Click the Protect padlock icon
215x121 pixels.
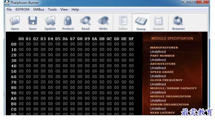pos(68,20)
